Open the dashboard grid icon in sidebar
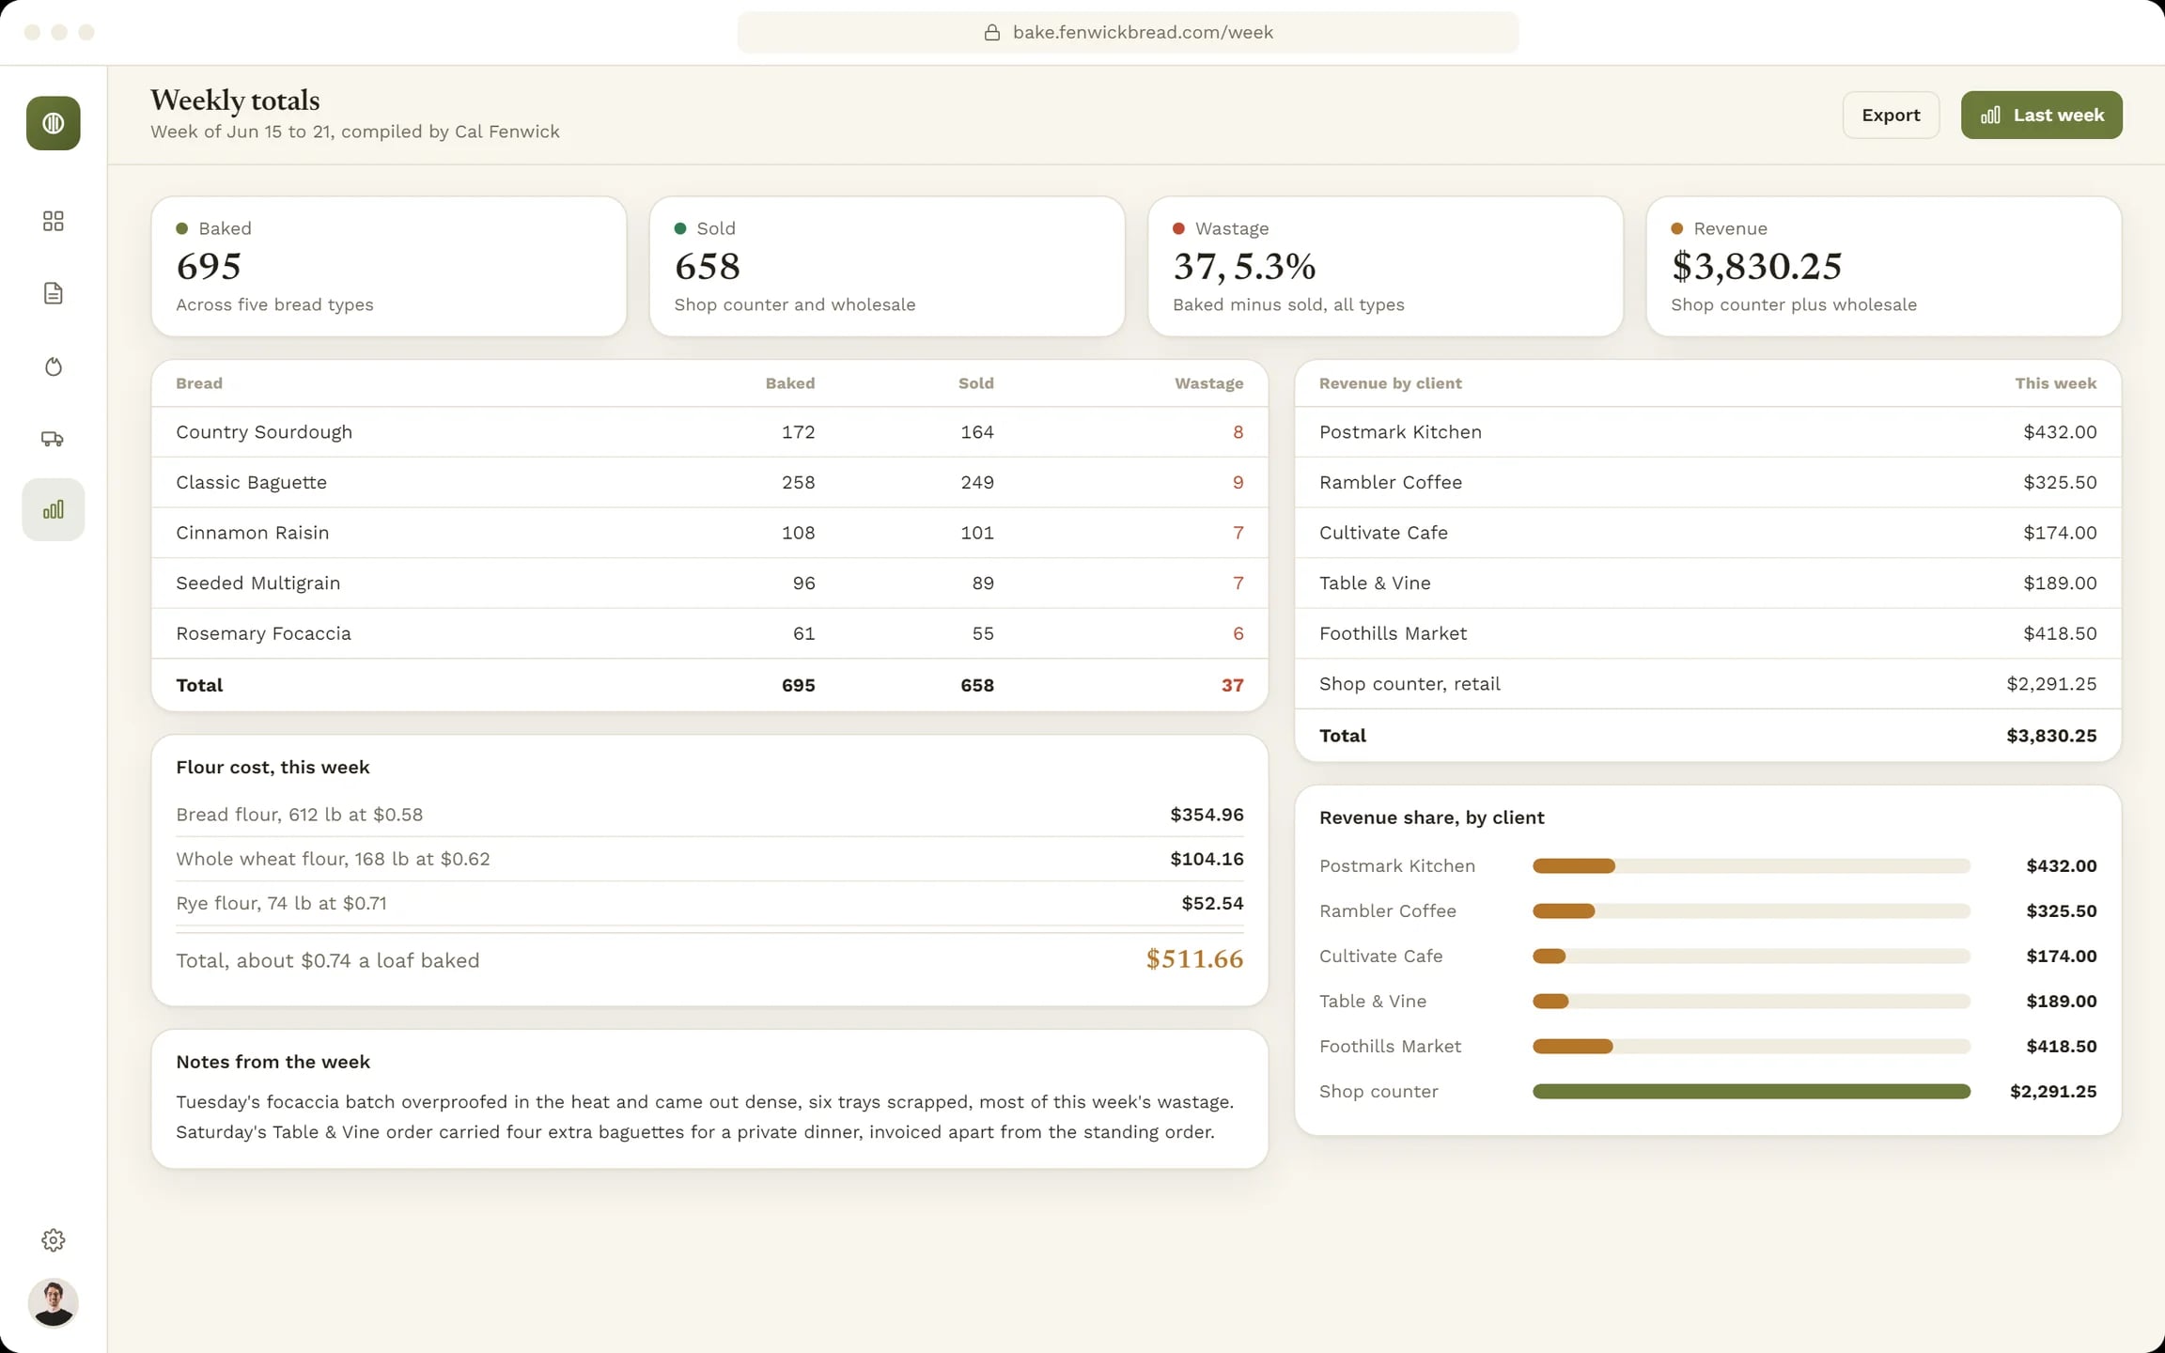Screen dimensions: 2165x1353 (x=54, y=221)
